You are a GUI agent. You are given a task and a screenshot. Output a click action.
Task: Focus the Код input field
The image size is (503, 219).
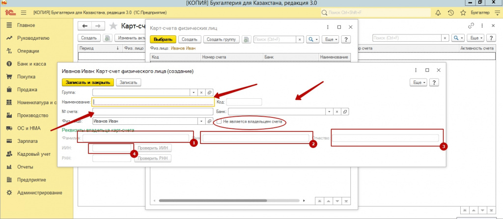[x=244, y=102]
